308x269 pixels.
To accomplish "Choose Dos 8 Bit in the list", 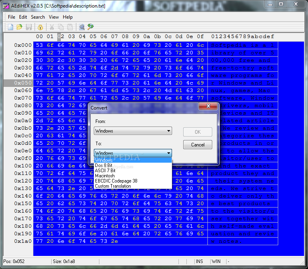I will (133, 165).
